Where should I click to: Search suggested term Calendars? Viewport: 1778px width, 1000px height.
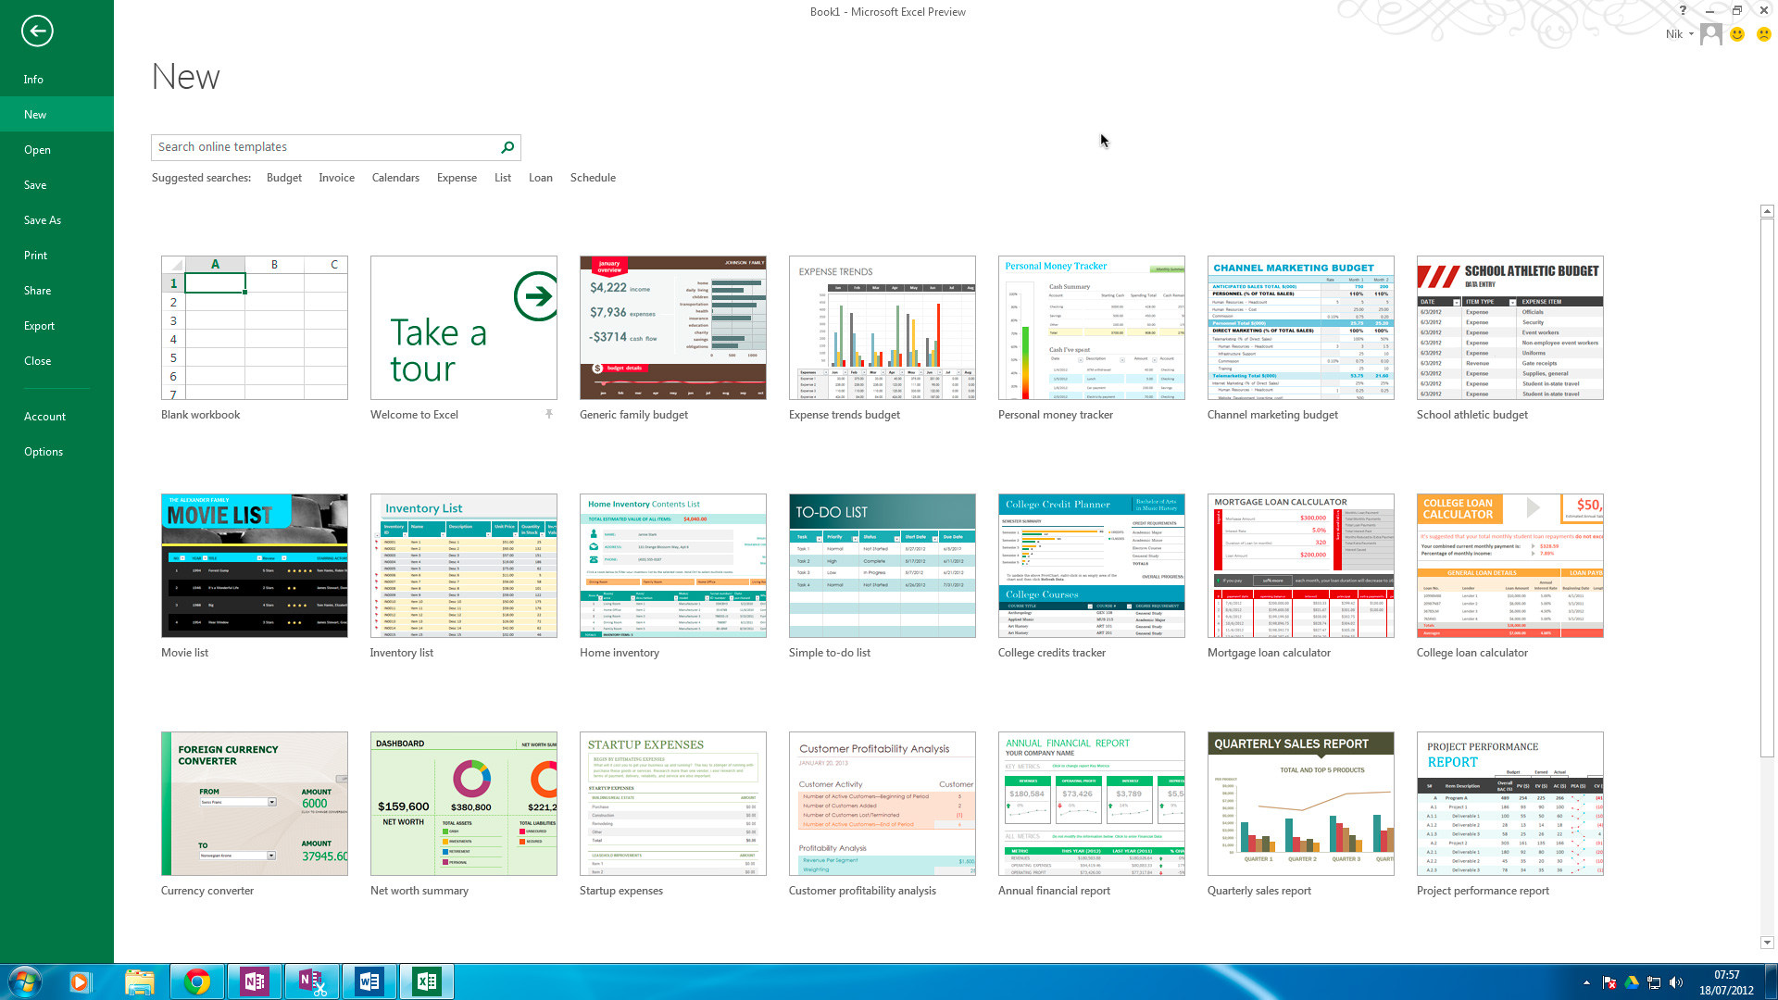coord(395,178)
